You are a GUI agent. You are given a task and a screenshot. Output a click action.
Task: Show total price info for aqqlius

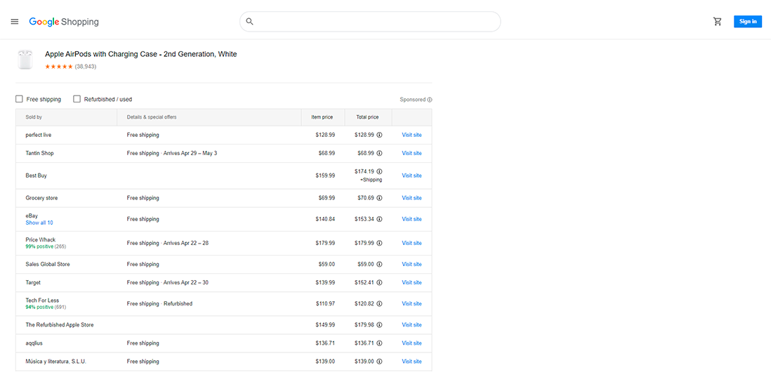(x=380, y=343)
